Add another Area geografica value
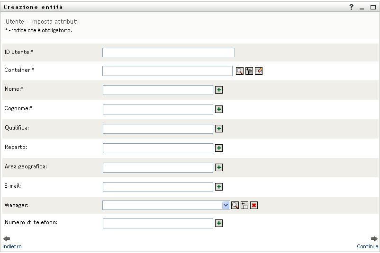 coord(219,167)
